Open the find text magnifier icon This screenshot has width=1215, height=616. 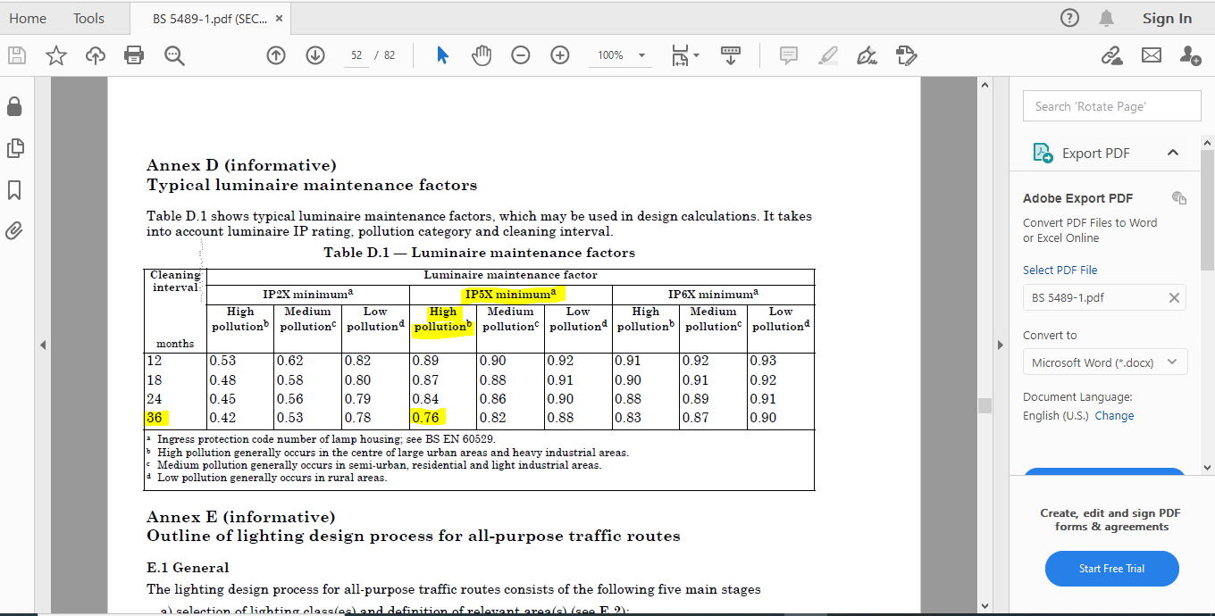[174, 55]
